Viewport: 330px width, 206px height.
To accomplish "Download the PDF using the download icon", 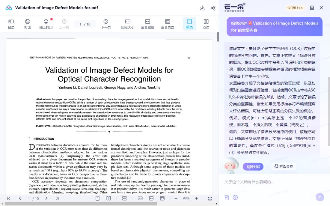I will (202, 8).
